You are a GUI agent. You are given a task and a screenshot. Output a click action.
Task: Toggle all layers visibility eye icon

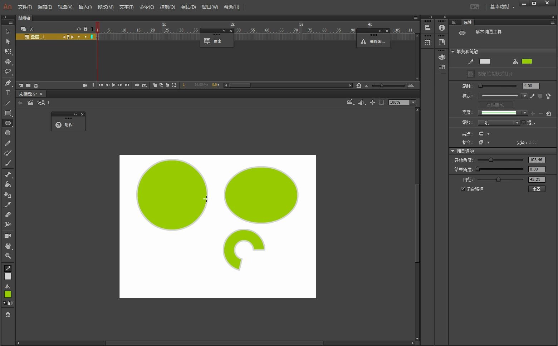79,29
